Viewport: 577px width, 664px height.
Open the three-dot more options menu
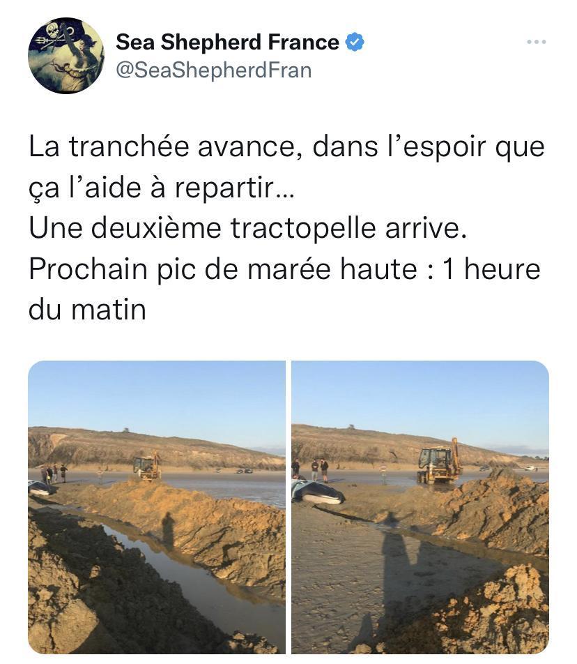click(537, 42)
